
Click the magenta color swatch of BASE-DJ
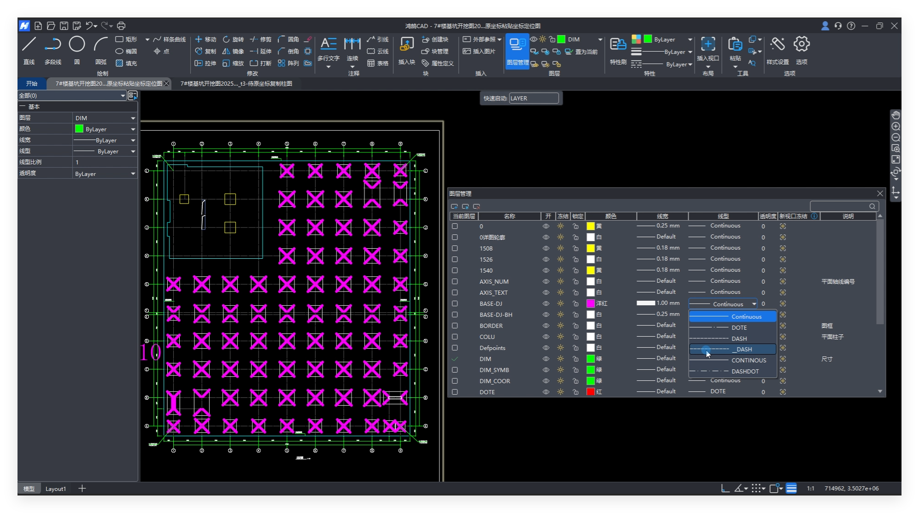click(x=591, y=303)
